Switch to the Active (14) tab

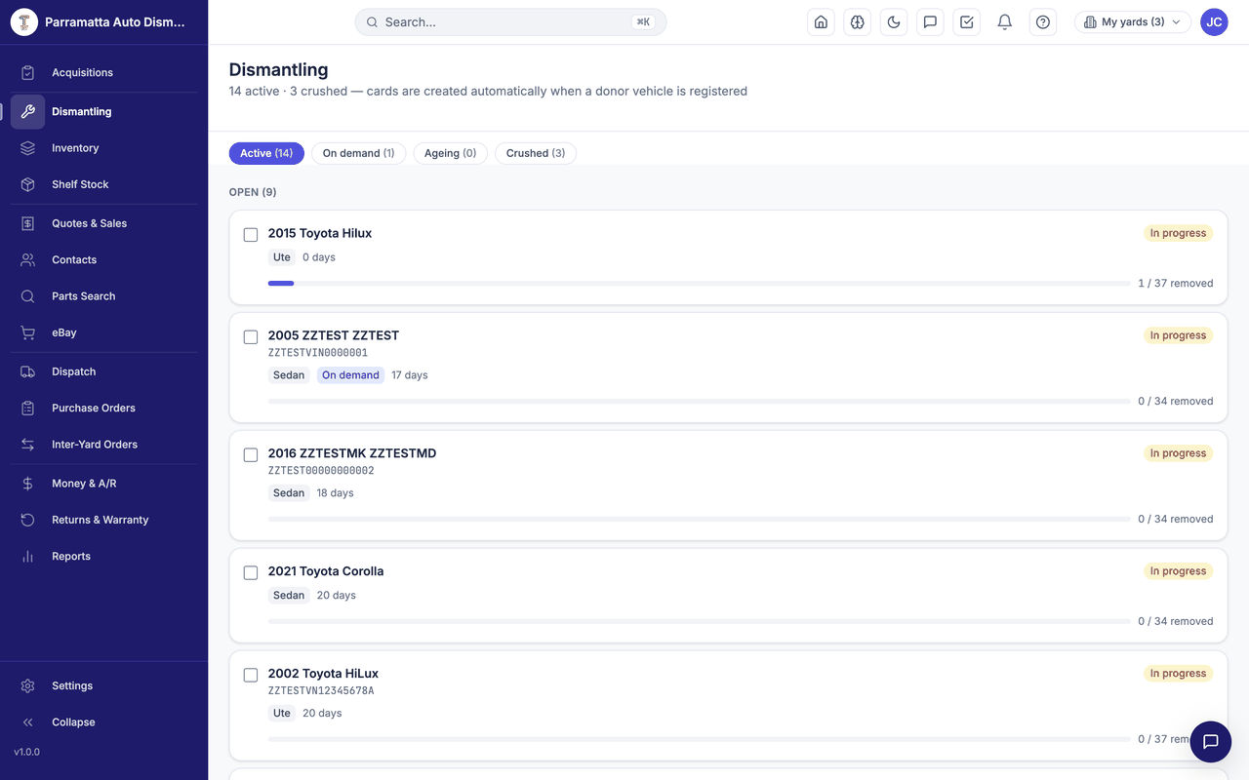coord(266,153)
